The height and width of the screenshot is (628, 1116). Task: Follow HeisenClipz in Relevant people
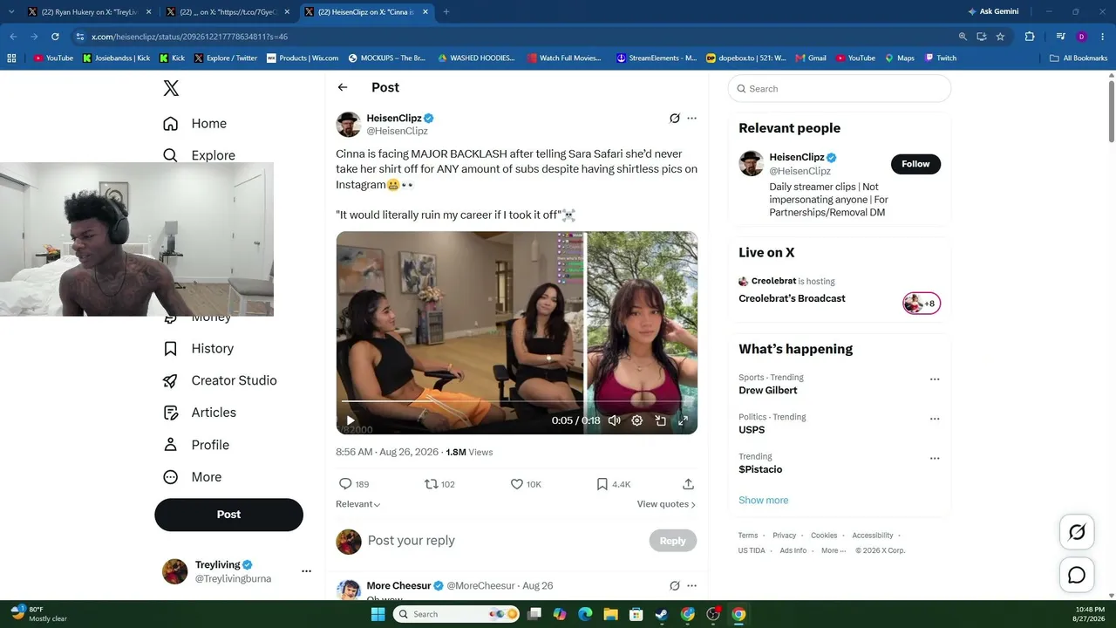[915, 164]
